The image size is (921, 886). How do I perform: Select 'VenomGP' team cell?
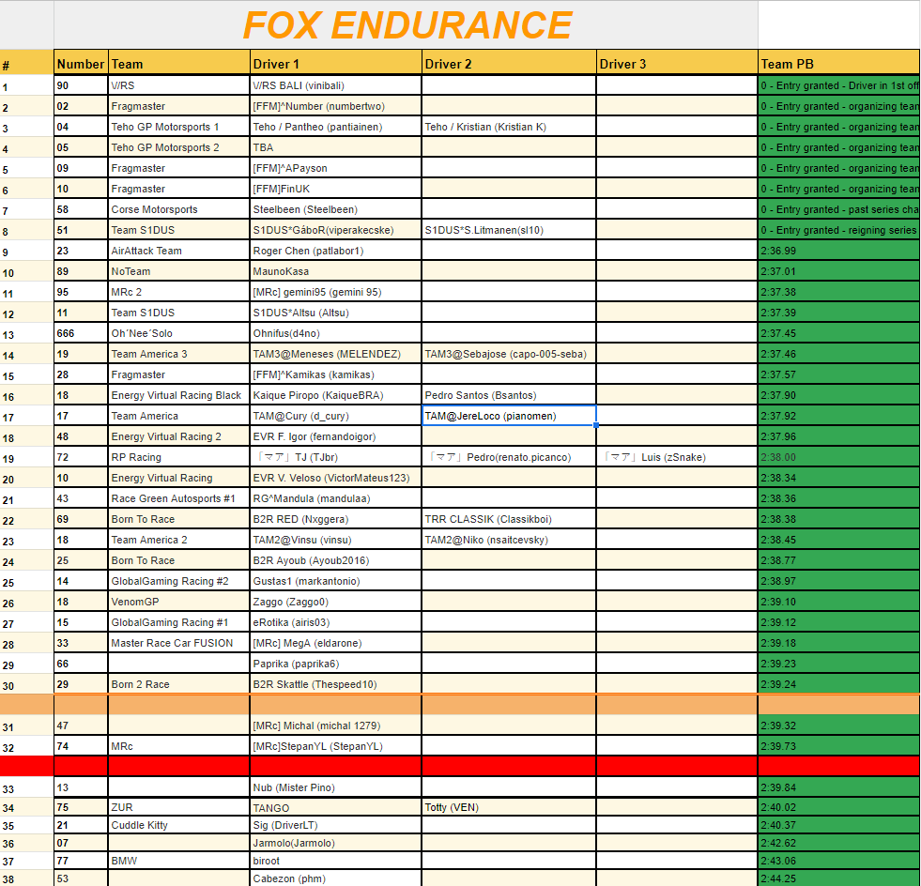click(x=179, y=602)
